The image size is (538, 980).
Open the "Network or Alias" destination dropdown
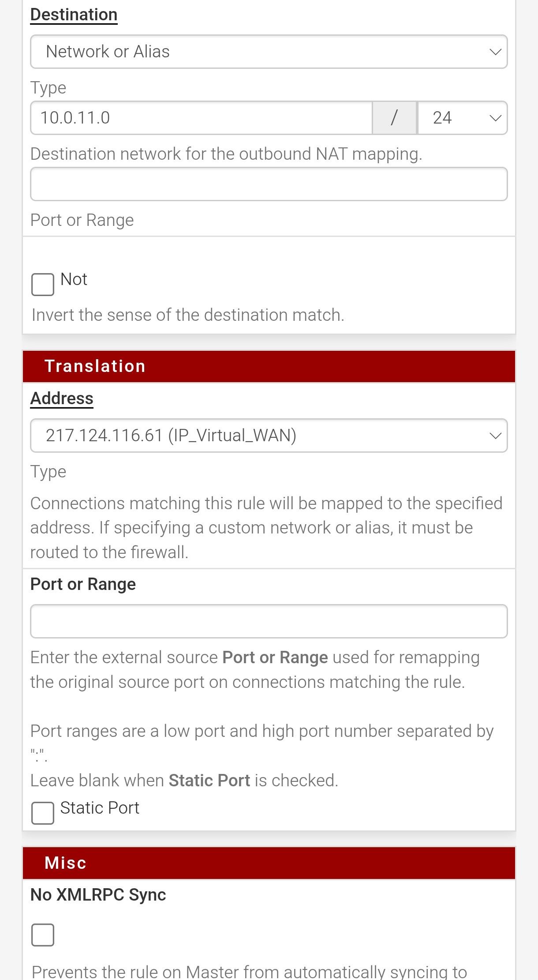(x=268, y=52)
